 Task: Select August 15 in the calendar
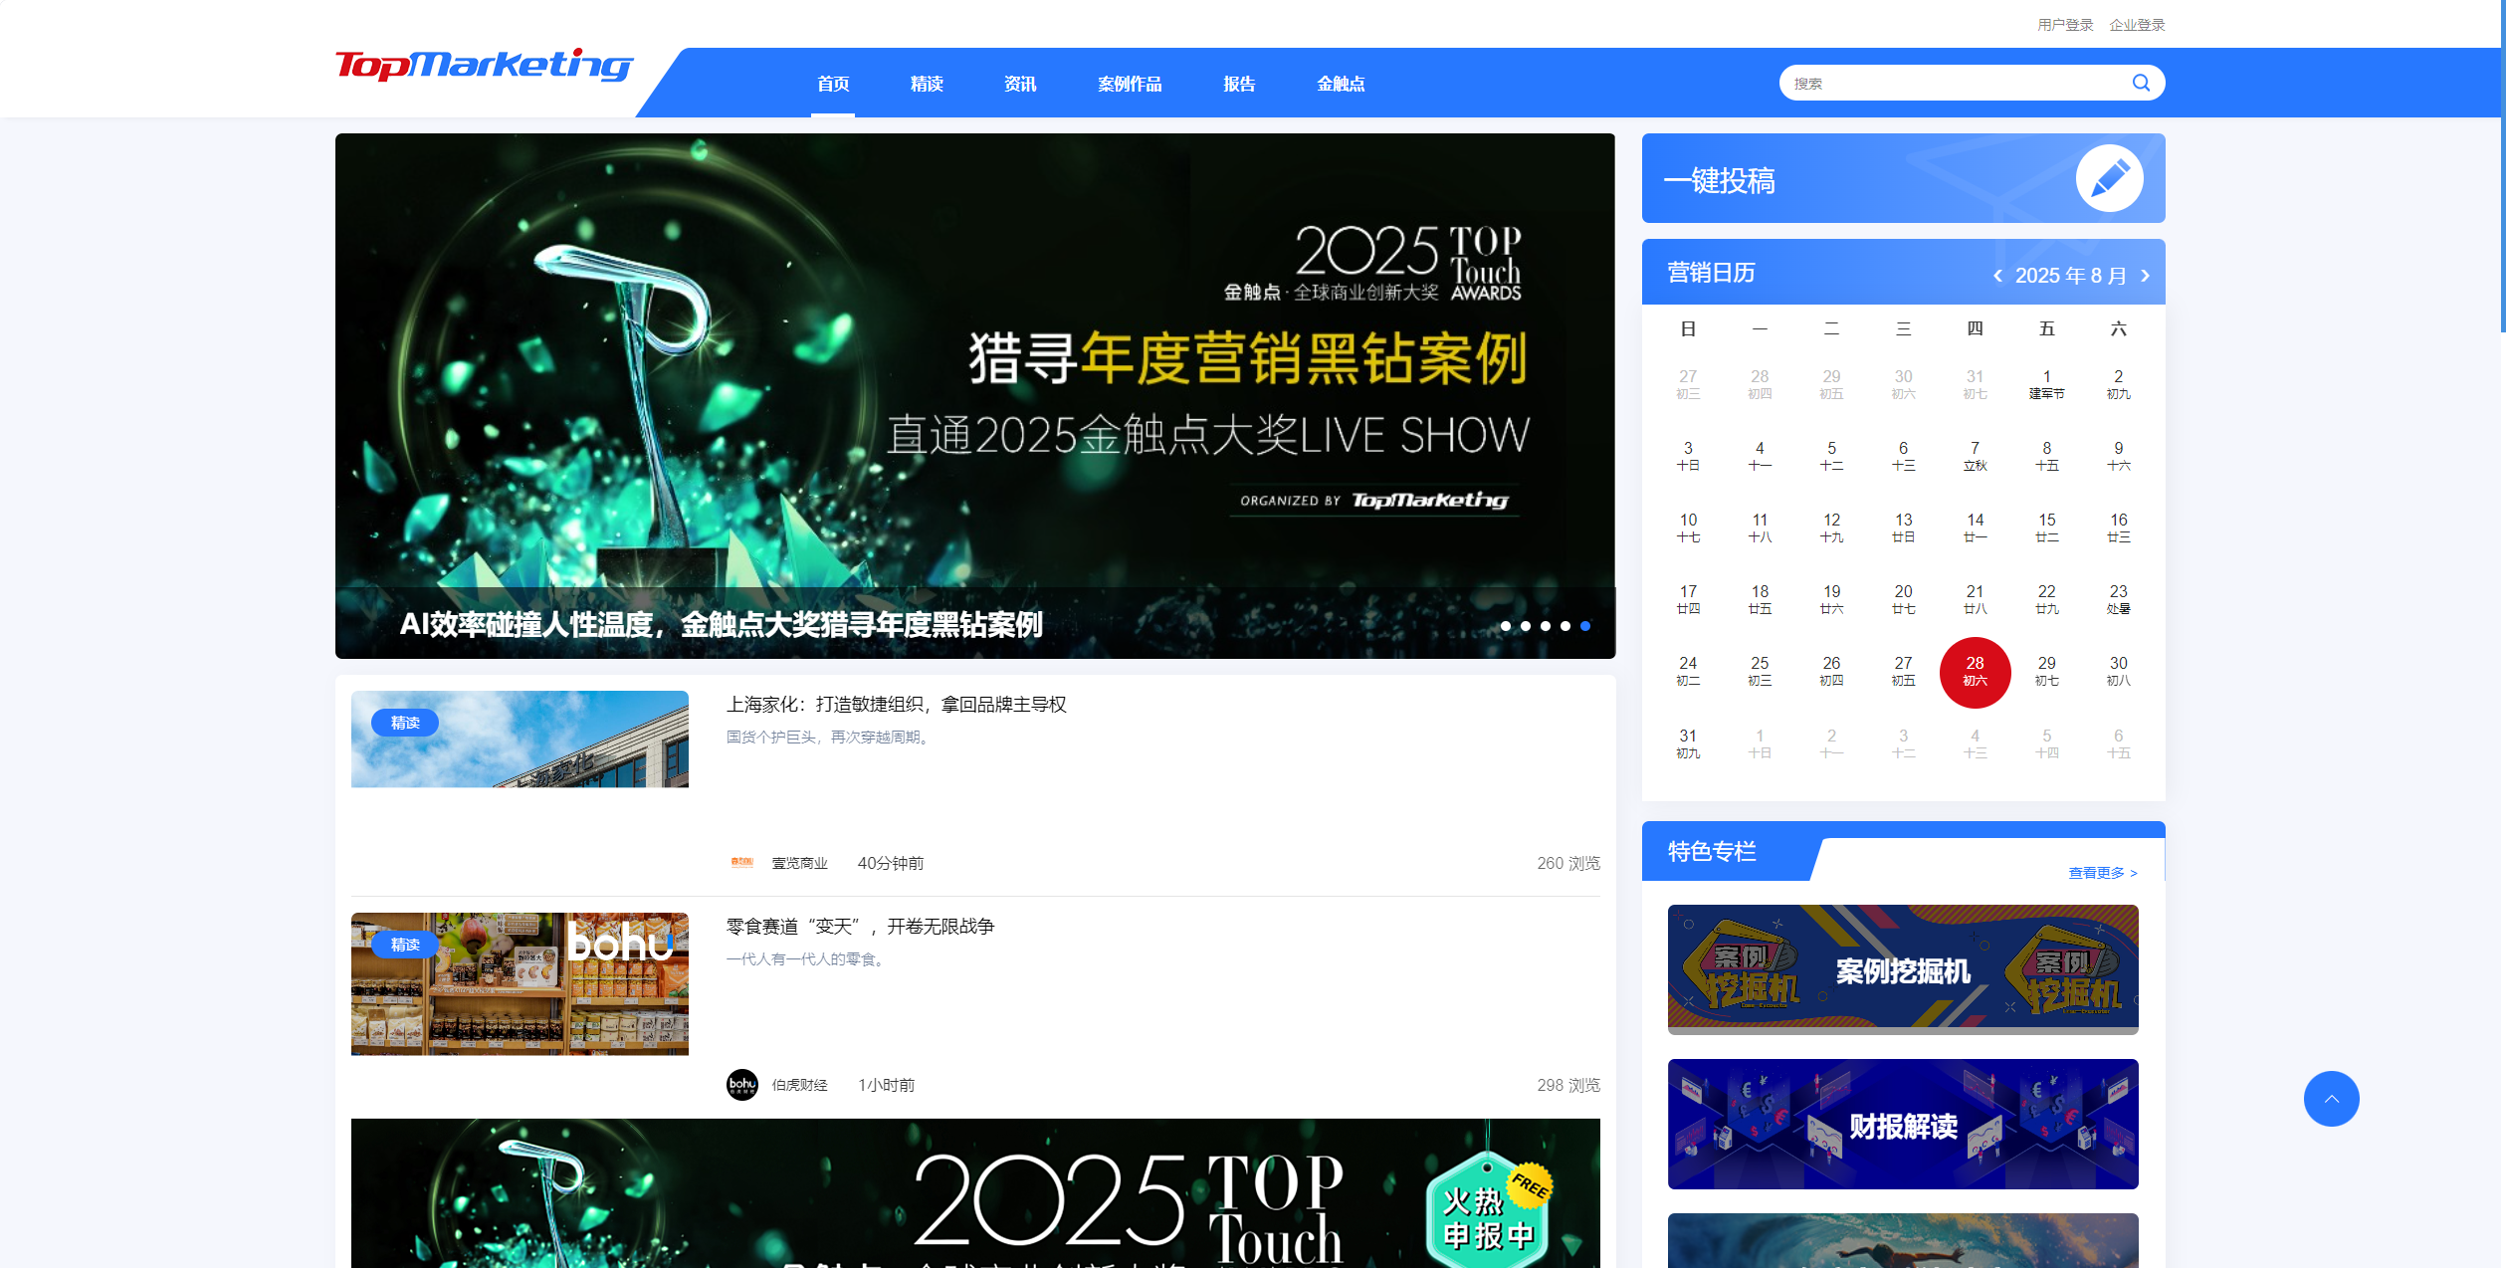click(2046, 528)
